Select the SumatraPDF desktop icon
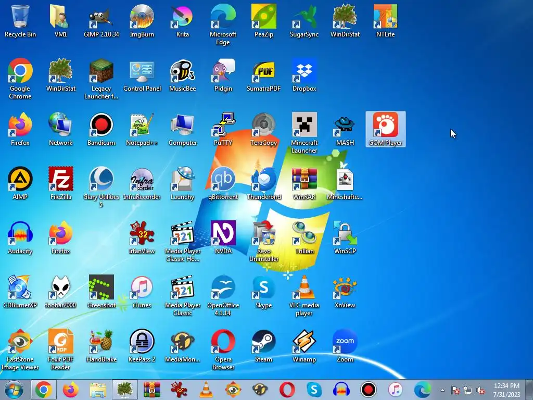The image size is (533, 400). (264, 76)
